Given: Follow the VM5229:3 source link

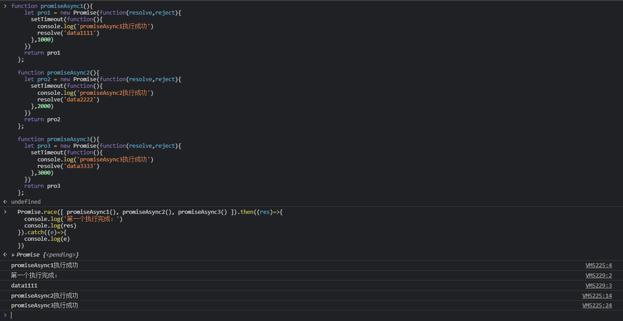Looking at the screenshot, I should click(x=599, y=286).
